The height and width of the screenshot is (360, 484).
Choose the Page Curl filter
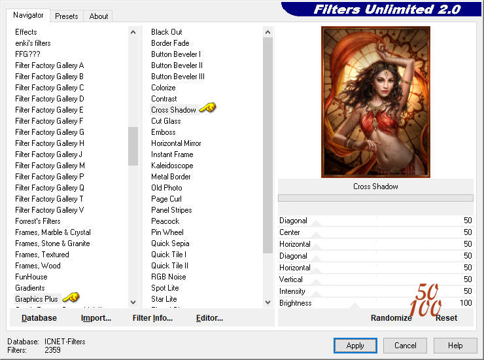(x=166, y=199)
